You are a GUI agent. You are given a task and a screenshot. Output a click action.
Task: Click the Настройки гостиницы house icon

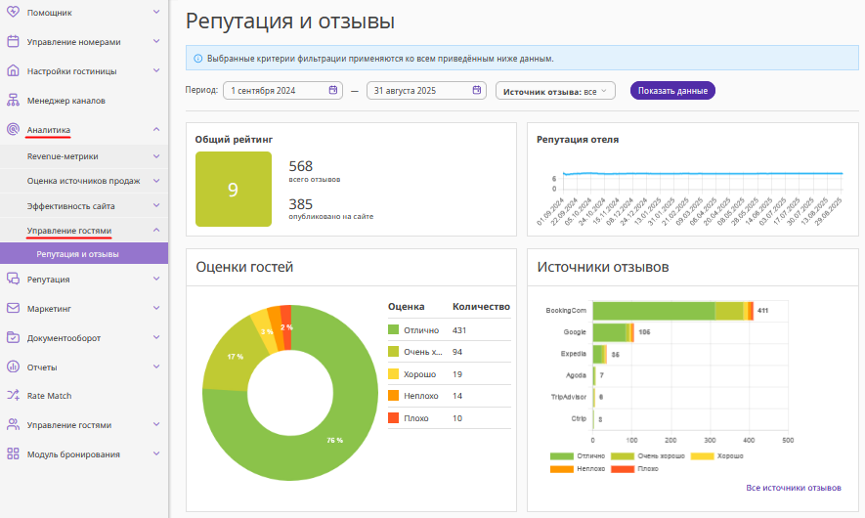(13, 71)
